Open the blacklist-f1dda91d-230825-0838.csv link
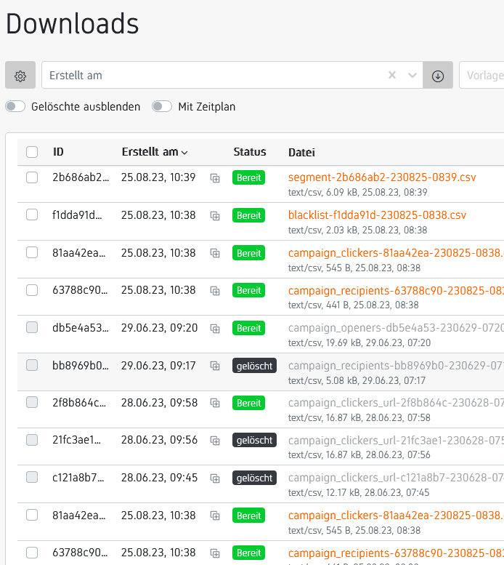Screen dimensions: 504x565 tap(377, 215)
